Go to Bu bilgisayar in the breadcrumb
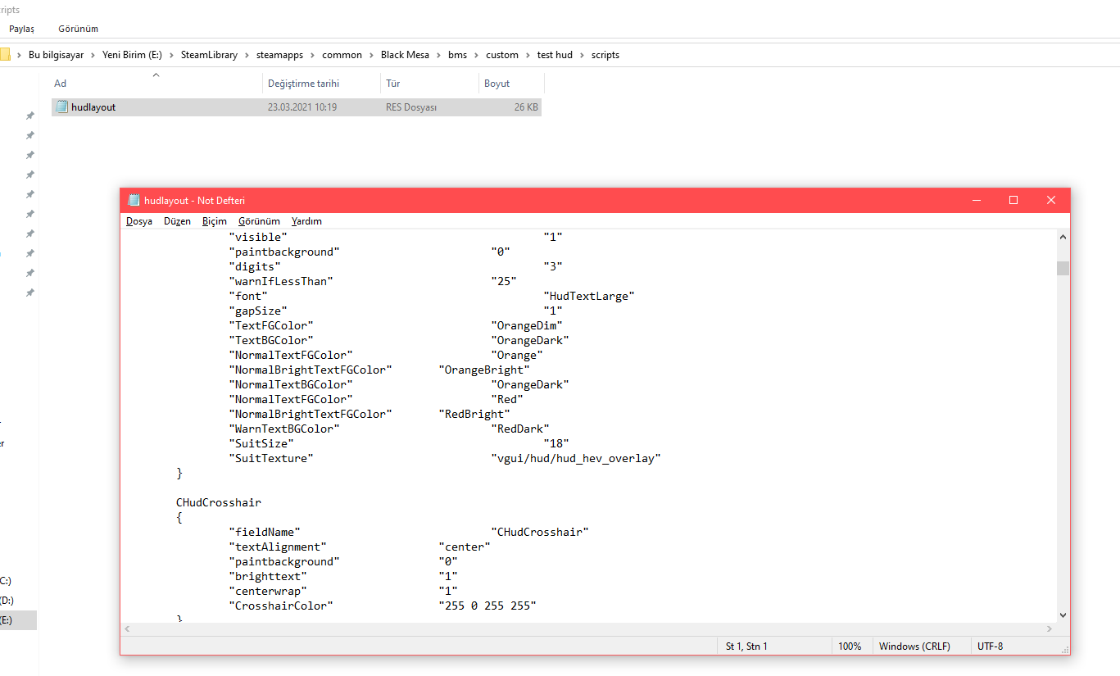Screen dimensions: 1120x676 pos(56,55)
